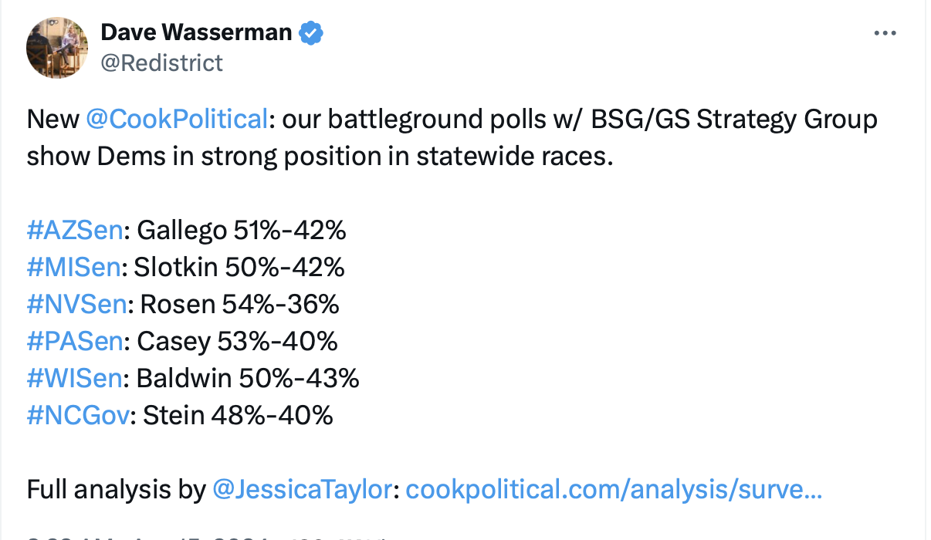Open the cookpolitical.com analysis link
Viewport: 931px width, 540px height.
coord(613,490)
